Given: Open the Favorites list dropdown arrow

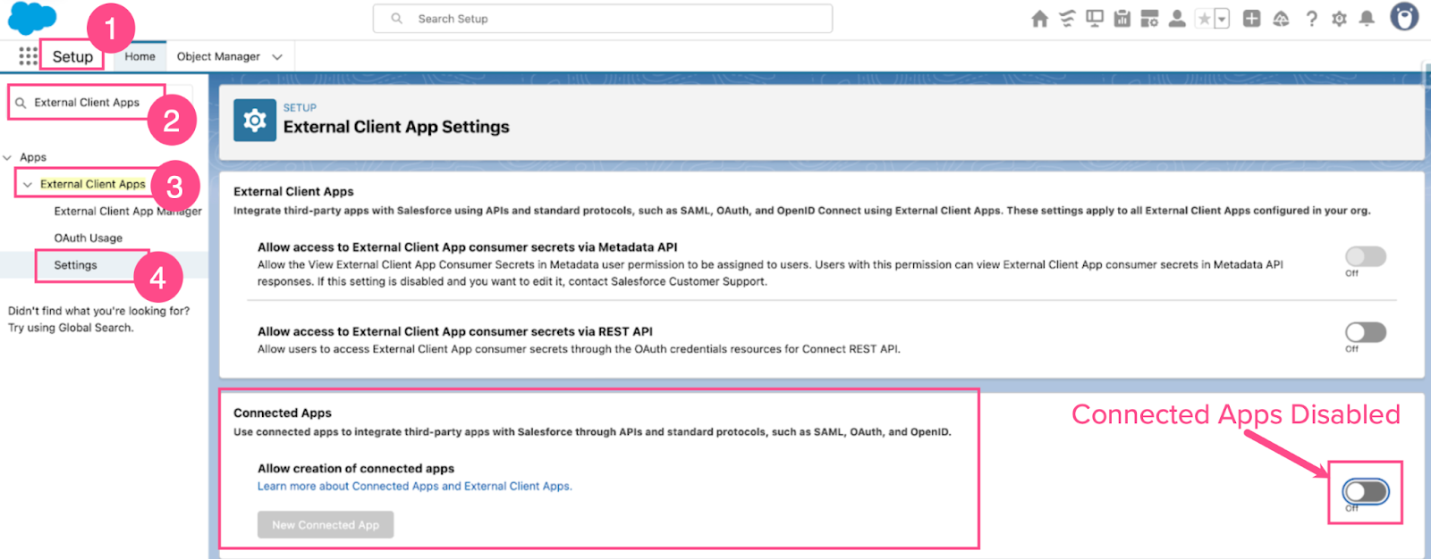Looking at the screenshot, I should tap(1222, 19).
